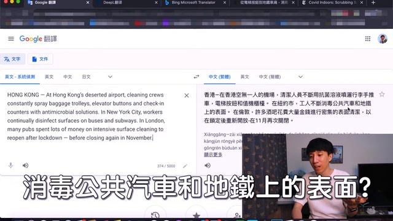Switch to the Covid Indoors: Scrubbing tab
The height and width of the screenshot is (221, 393).
(x=330, y=2)
